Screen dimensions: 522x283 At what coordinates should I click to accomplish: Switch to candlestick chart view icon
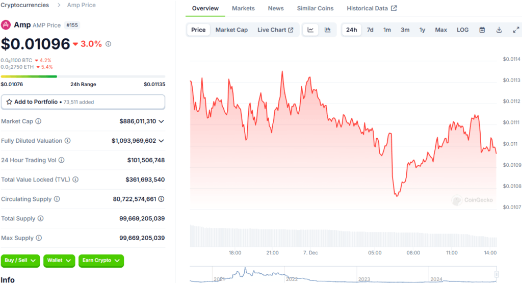click(x=328, y=30)
